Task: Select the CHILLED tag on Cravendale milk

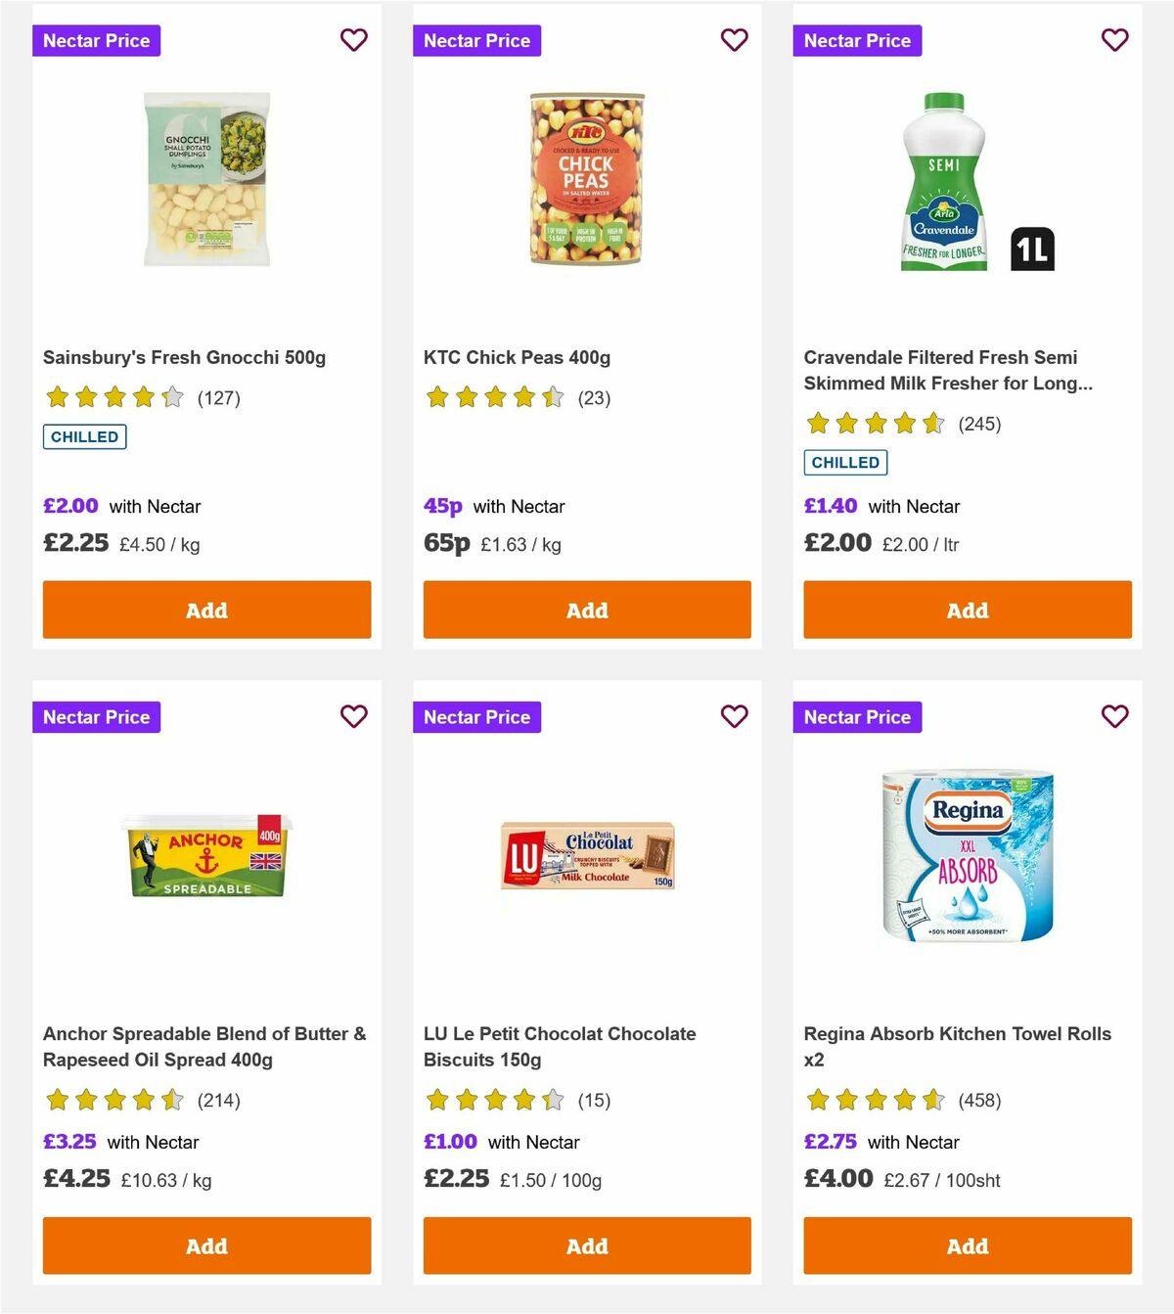Action: click(845, 462)
